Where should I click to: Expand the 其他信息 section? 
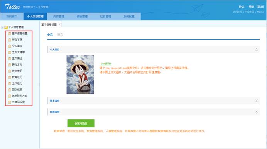coord(257,112)
